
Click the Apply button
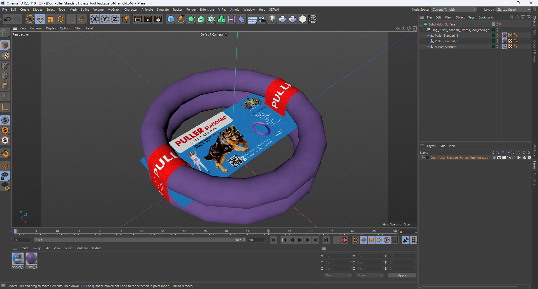click(402, 275)
